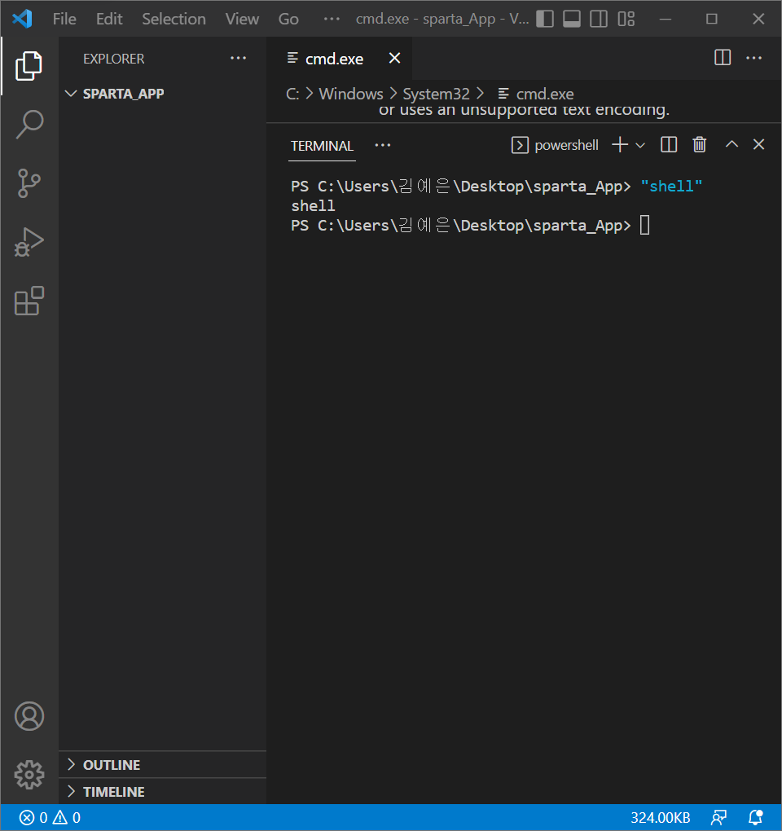Toggle the primary side bar layout icon
Image resolution: width=782 pixels, height=831 pixels.
coord(545,19)
